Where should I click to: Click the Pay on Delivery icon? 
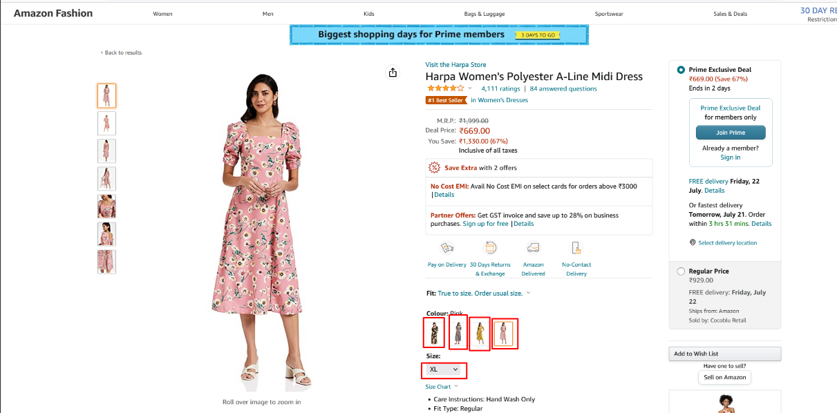(x=447, y=248)
